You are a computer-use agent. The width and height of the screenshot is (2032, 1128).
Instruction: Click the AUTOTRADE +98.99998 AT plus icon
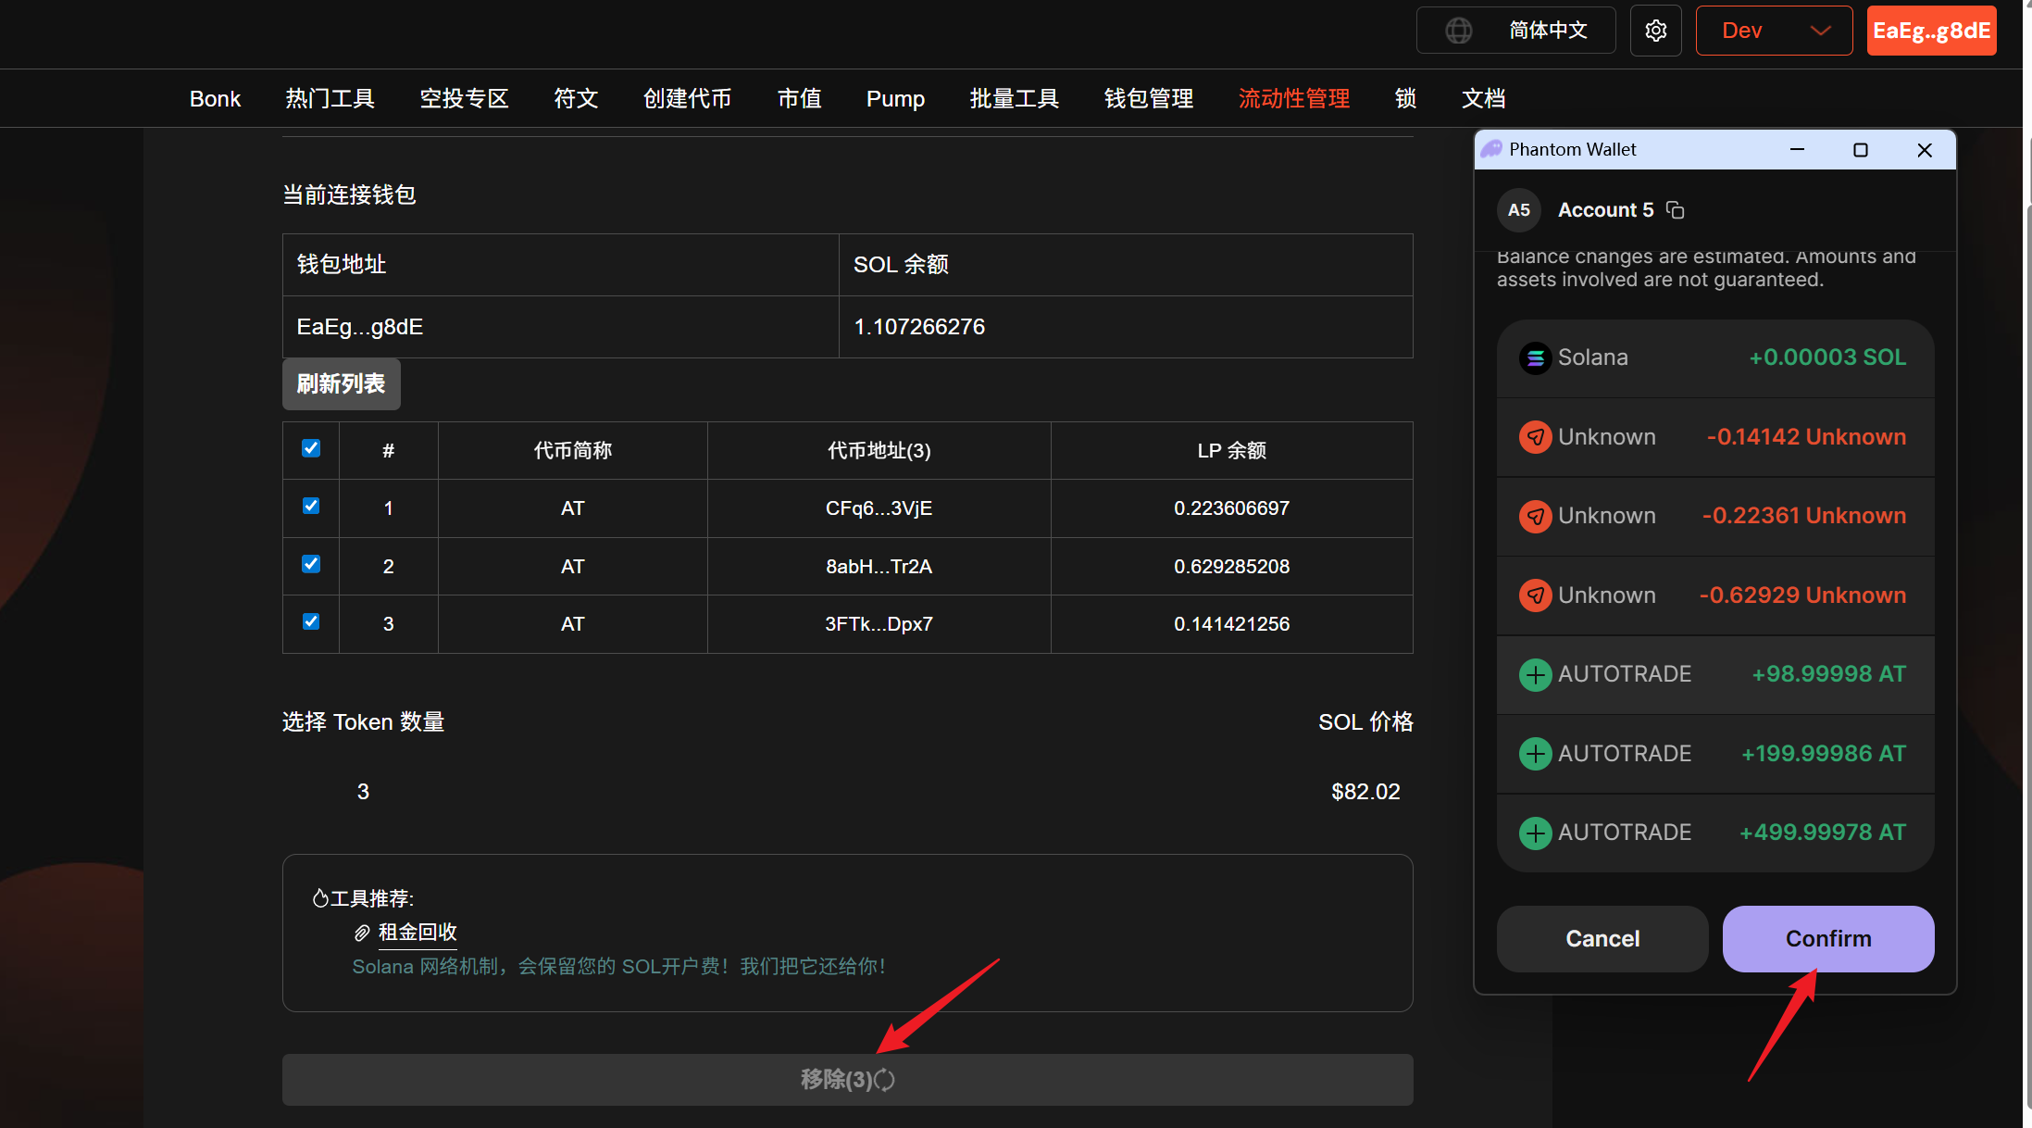pos(1535,674)
